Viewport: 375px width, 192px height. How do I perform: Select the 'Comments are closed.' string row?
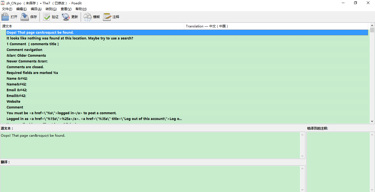(25, 67)
